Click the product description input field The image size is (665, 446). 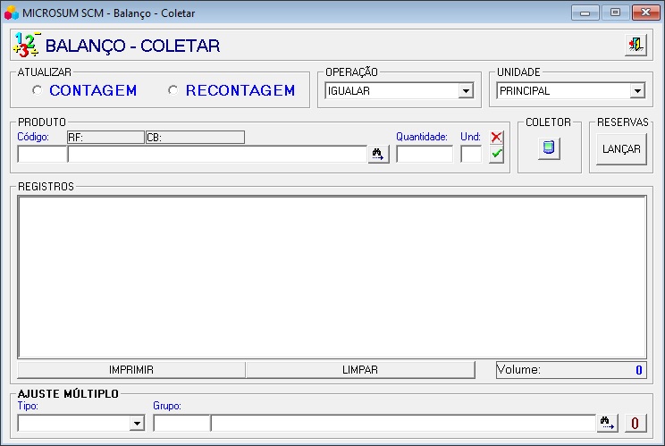click(217, 154)
